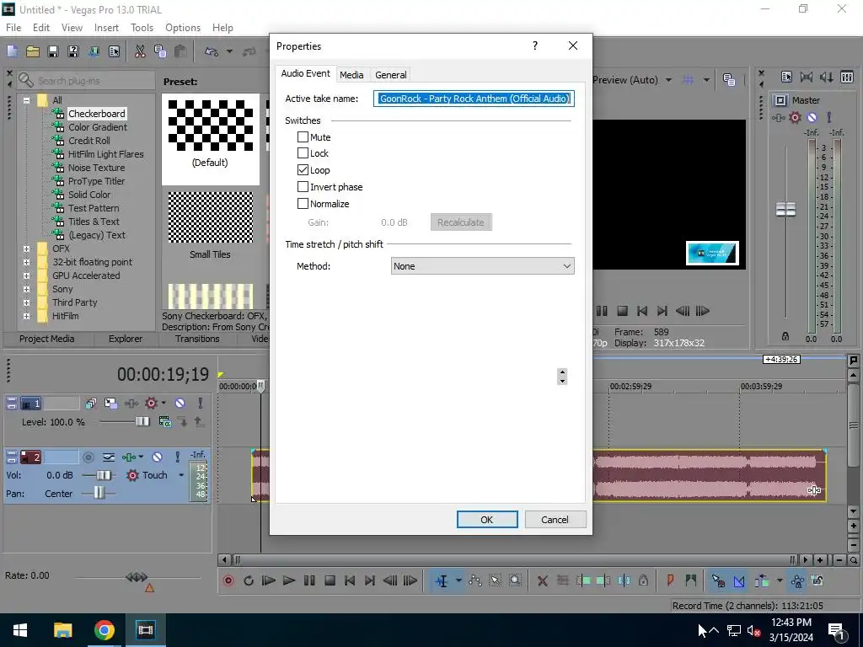Click the Record button in transport bar
The width and height of the screenshot is (863, 647).
pos(228,580)
